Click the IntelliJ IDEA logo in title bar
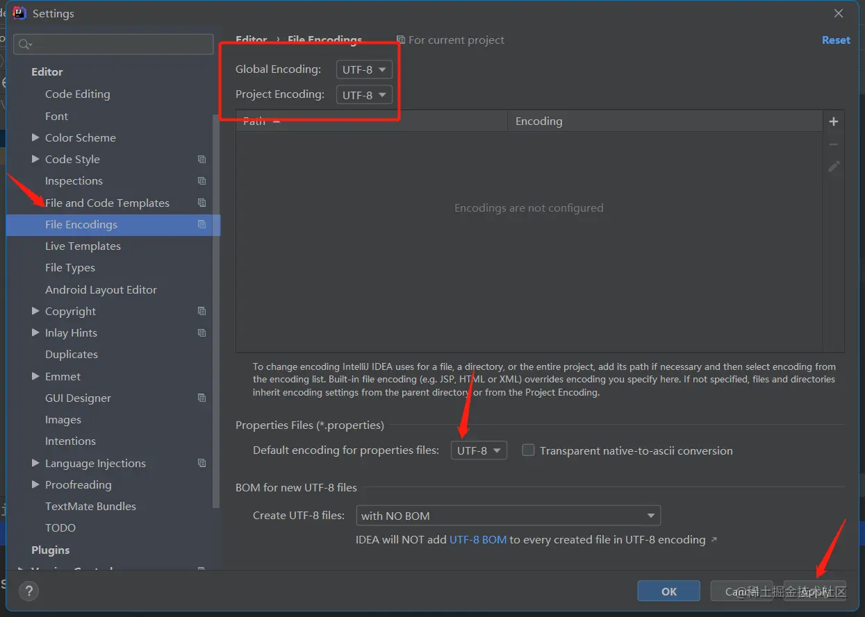Screen dimensions: 865x617 pos(19,13)
